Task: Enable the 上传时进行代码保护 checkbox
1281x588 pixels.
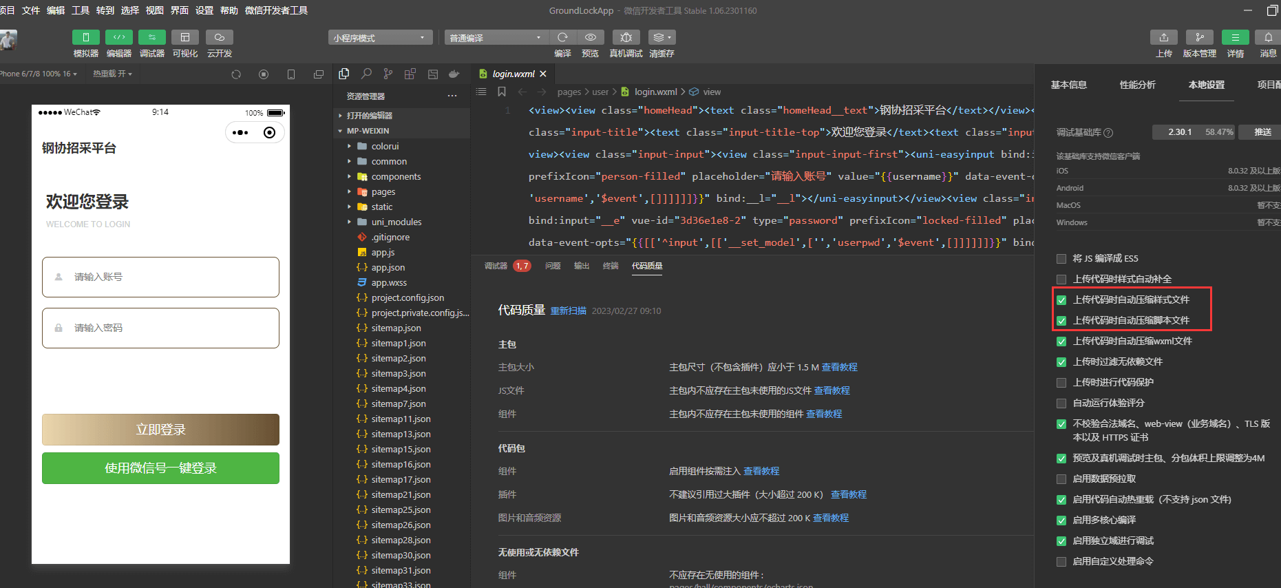Action: pos(1061,383)
